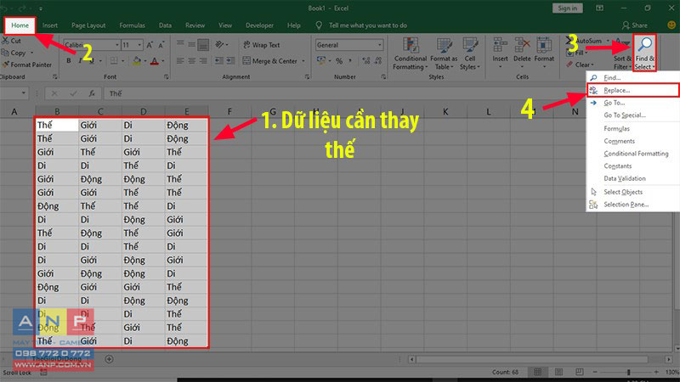Screen dimensions: 680x382
Task: Center text horizontally
Action: click(192, 61)
